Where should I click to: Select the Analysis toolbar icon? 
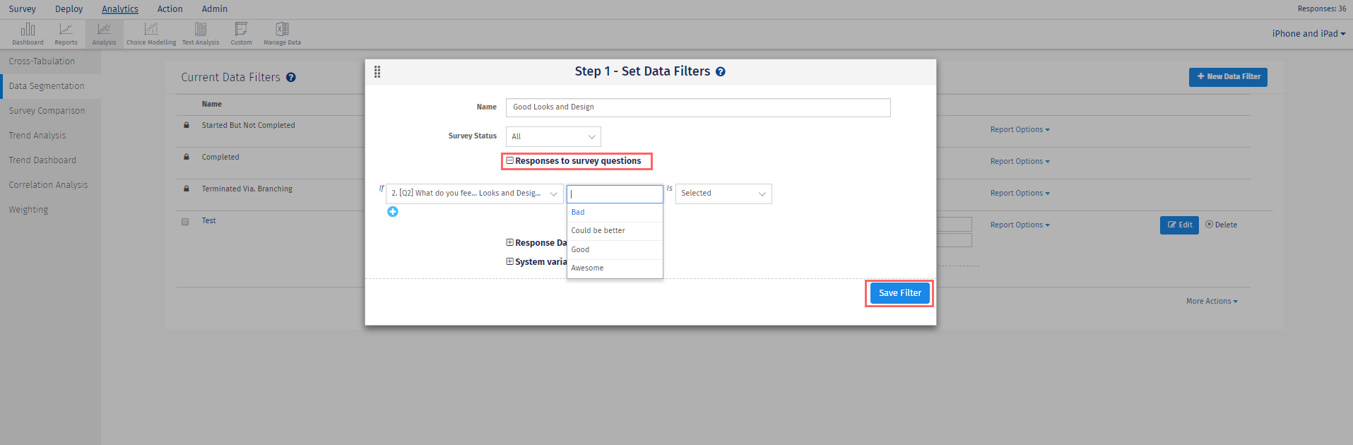pos(104,34)
